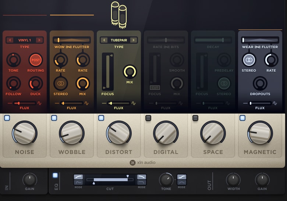
Task: Toggle the Cut button in Digital
Action: pyautogui.click(x=155, y=88)
